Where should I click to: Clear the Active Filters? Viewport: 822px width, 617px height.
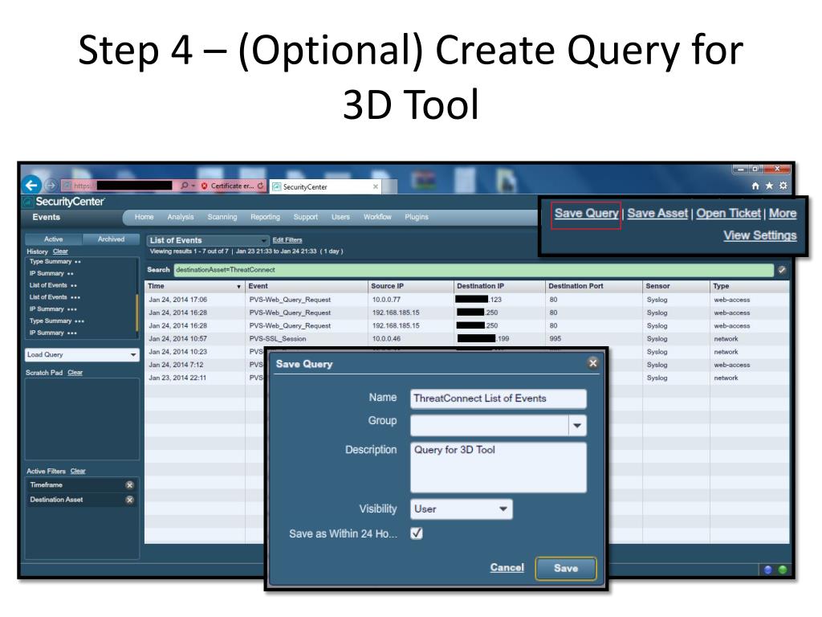78,471
